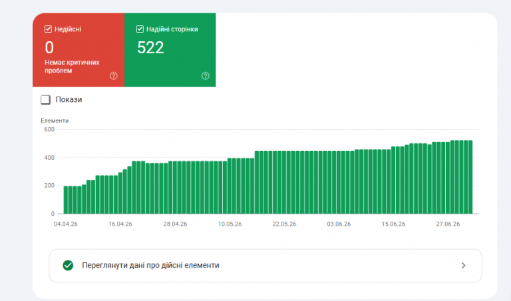
Task: Click the last bar of the chart
Action: click(x=470, y=177)
